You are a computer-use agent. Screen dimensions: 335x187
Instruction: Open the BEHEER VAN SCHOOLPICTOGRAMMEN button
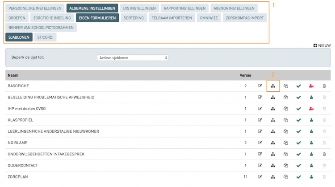41,28
